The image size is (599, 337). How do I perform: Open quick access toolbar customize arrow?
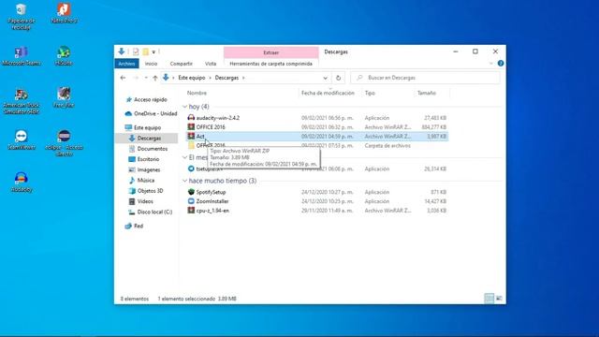pyautogui.click(x=153, y=52)
